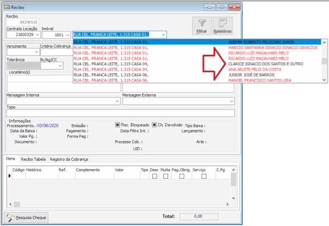Toggle the Rec. Bloqueado checkbox
This screenshot has width=329, height=226.
pyautogui.click(x=118, y=124)
